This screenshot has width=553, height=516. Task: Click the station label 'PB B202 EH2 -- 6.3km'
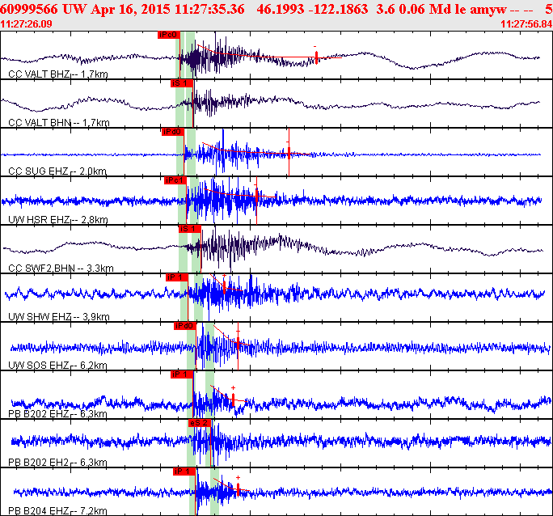[x=57, y=462]
